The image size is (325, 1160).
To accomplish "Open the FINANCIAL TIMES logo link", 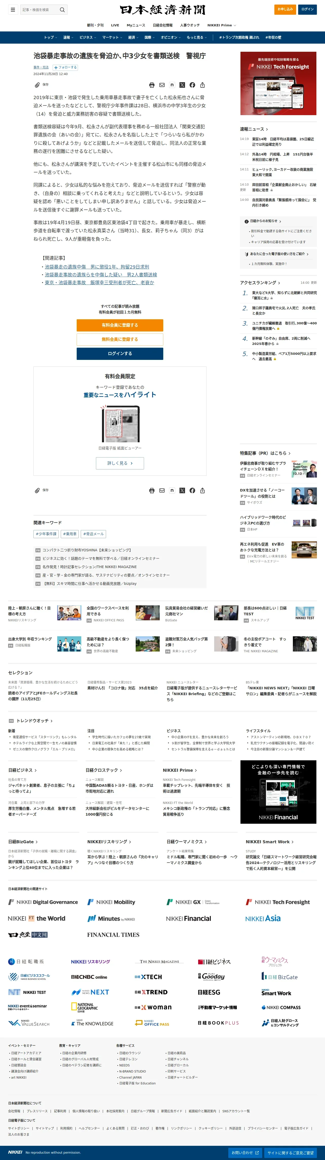I will pos(113,934).
